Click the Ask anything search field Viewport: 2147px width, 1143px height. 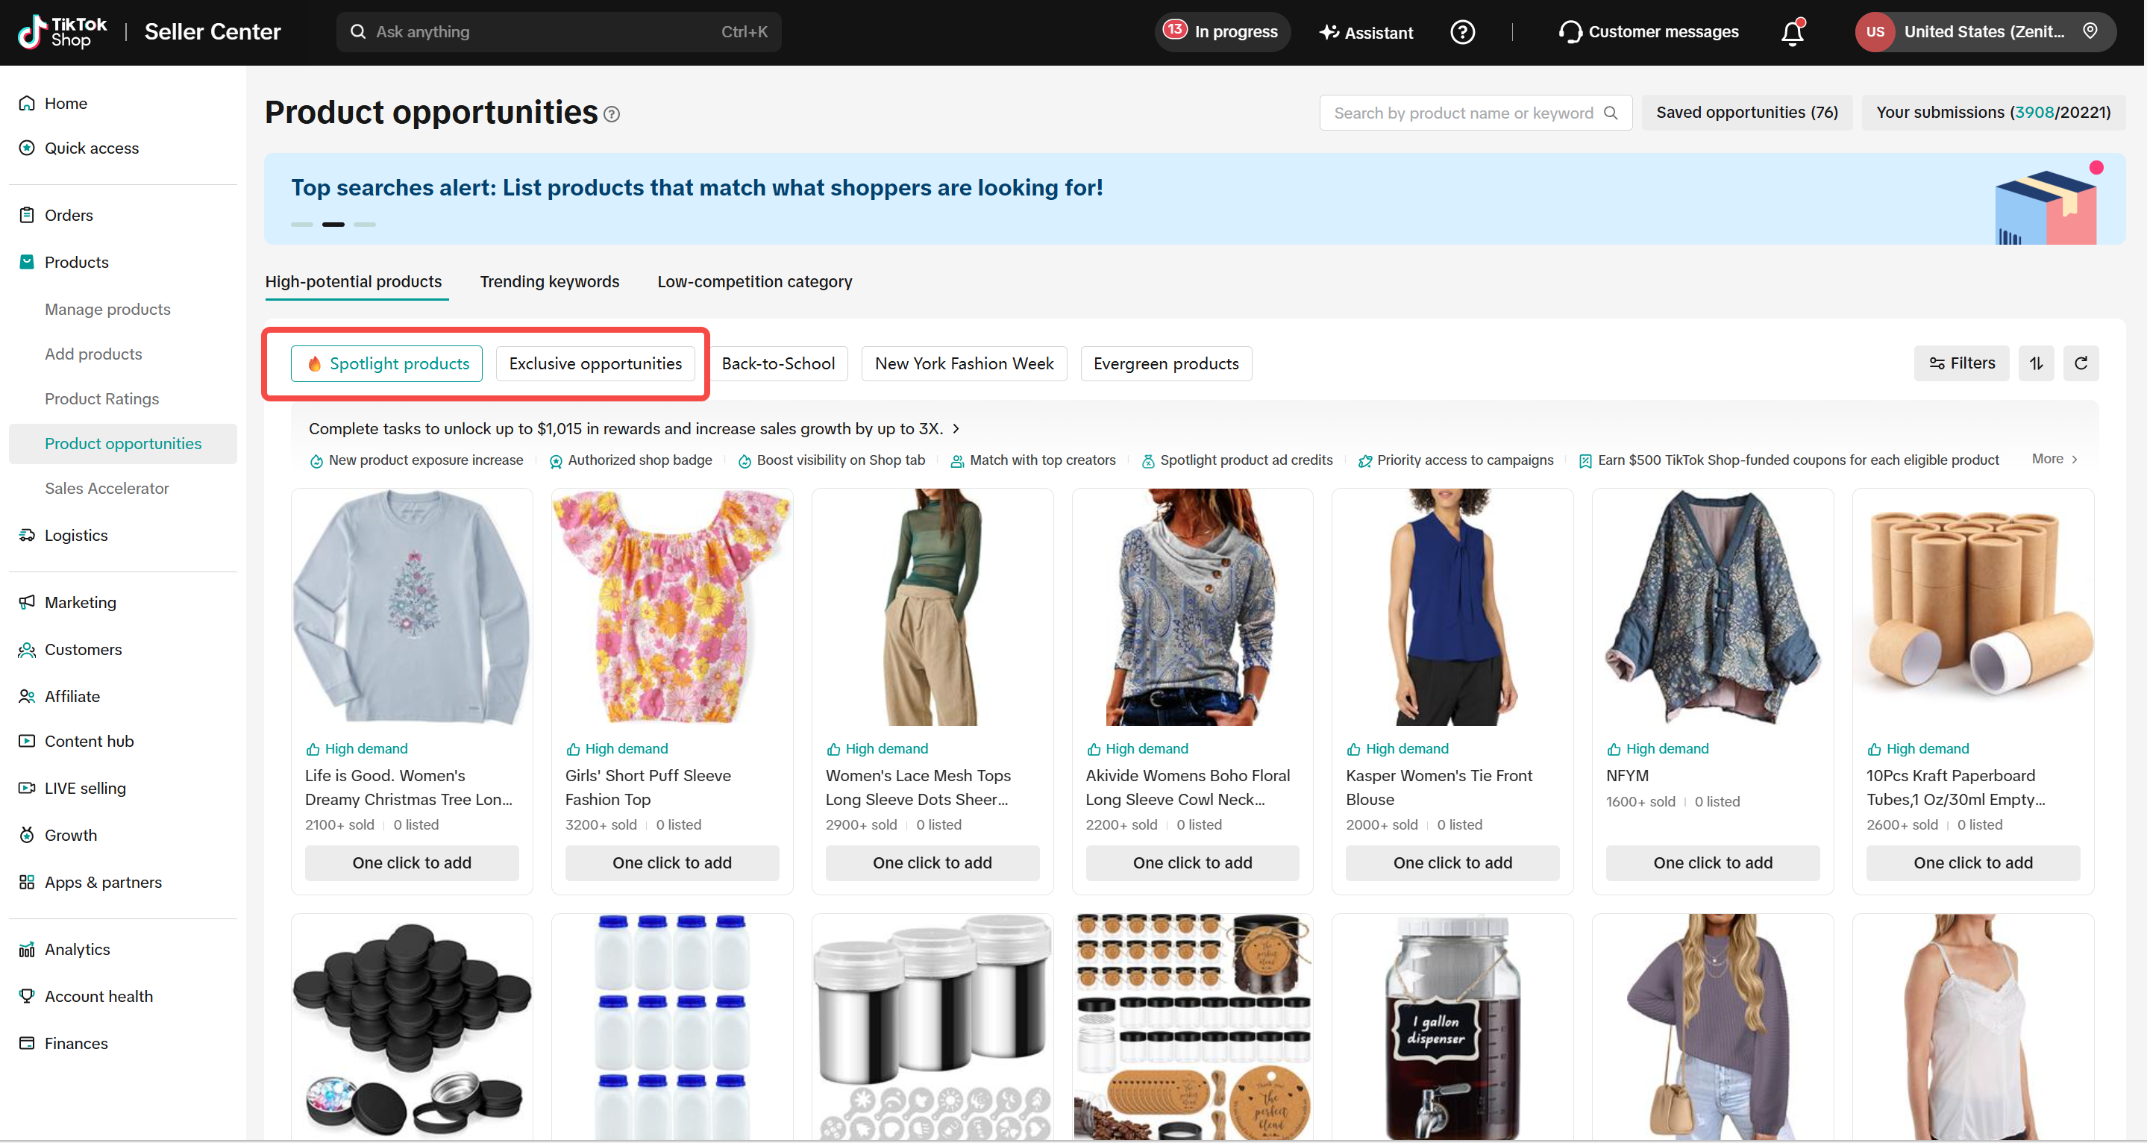click(559, 31)
